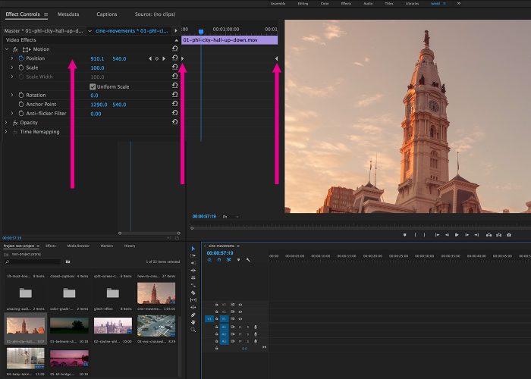Screen dimensions: 531x379
Task: Click the Lift button in program monitor
Action: (x=489, y=235)
